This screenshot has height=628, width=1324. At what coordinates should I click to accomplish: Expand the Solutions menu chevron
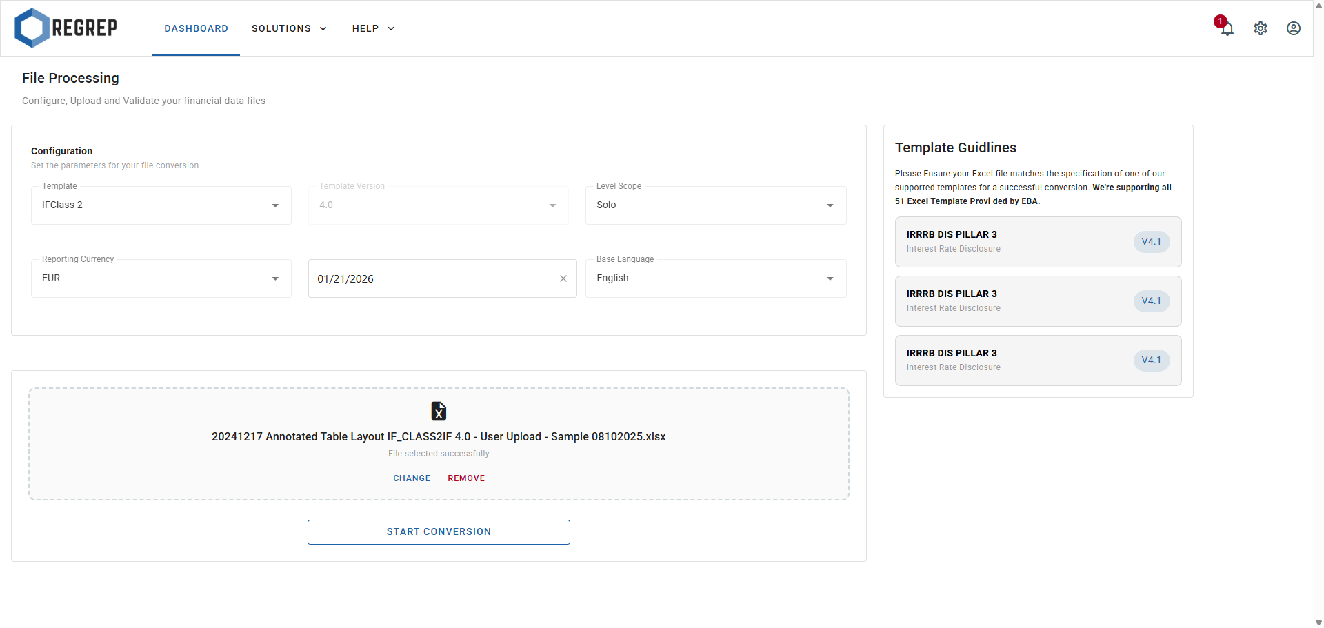pos(323,28)
